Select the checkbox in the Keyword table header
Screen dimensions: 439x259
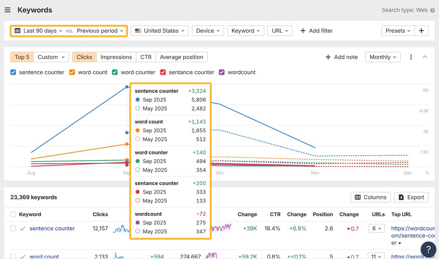13,214
